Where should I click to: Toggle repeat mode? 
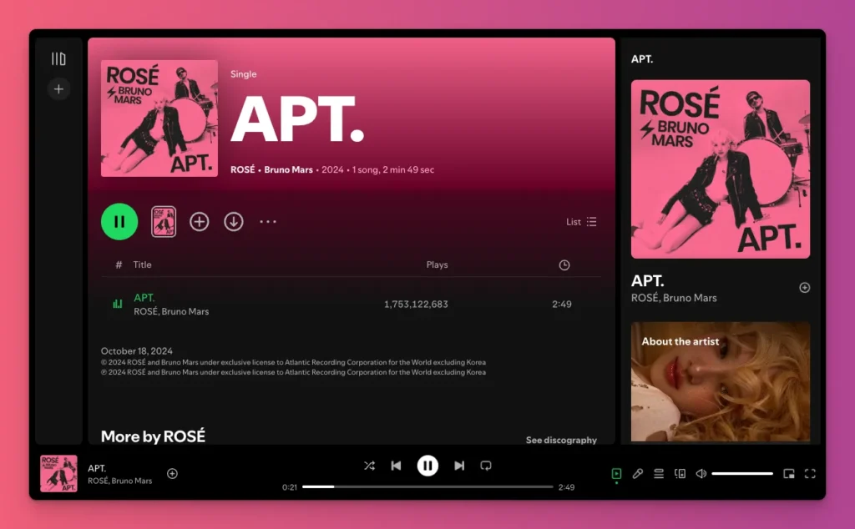pos(486,466)
